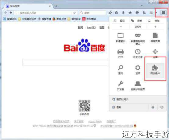
Task: Close the 新标签页 tab
Action: [50, 6]
